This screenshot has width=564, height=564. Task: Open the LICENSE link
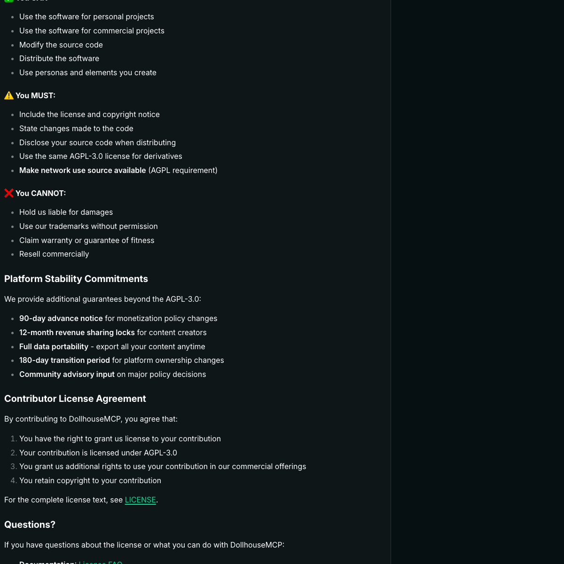(140, 500)
